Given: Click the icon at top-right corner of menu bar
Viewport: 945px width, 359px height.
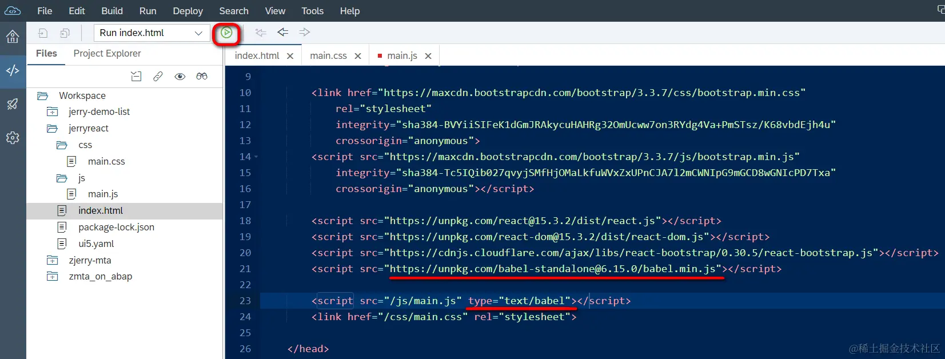Looking at the screenshot, I should pos(941,10).
